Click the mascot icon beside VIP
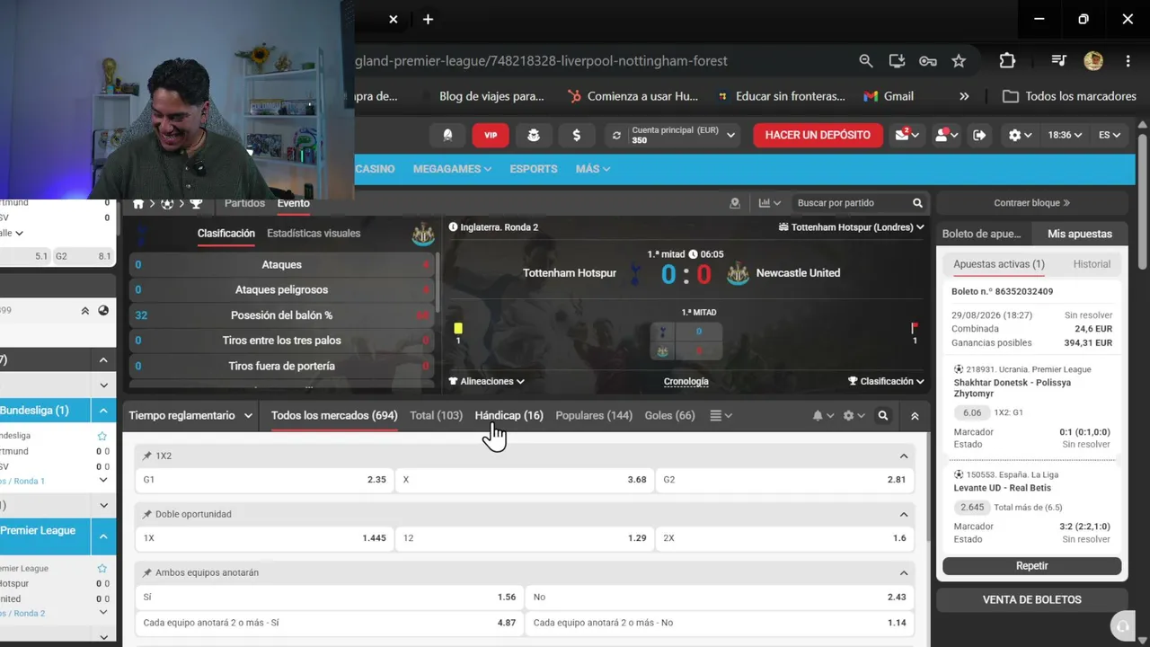This screenshot has width=1150, height=647. tap(534, 135)
